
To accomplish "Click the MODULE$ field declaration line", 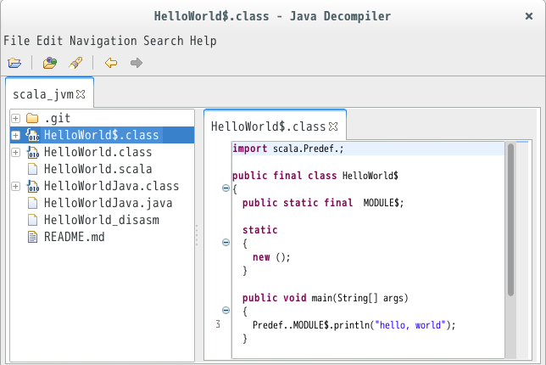I will [323, 203].
